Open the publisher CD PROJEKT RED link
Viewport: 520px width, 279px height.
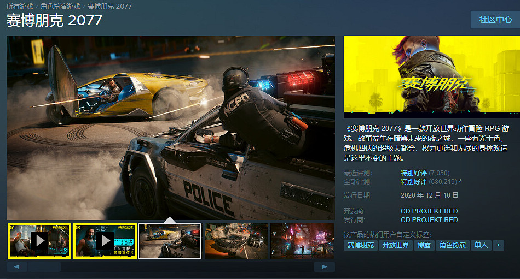[429, 219]
